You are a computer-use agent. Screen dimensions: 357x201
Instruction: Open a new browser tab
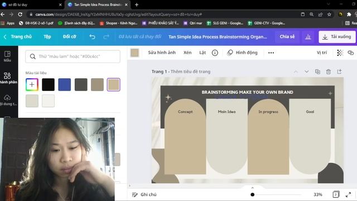click(x=137, y=4)
